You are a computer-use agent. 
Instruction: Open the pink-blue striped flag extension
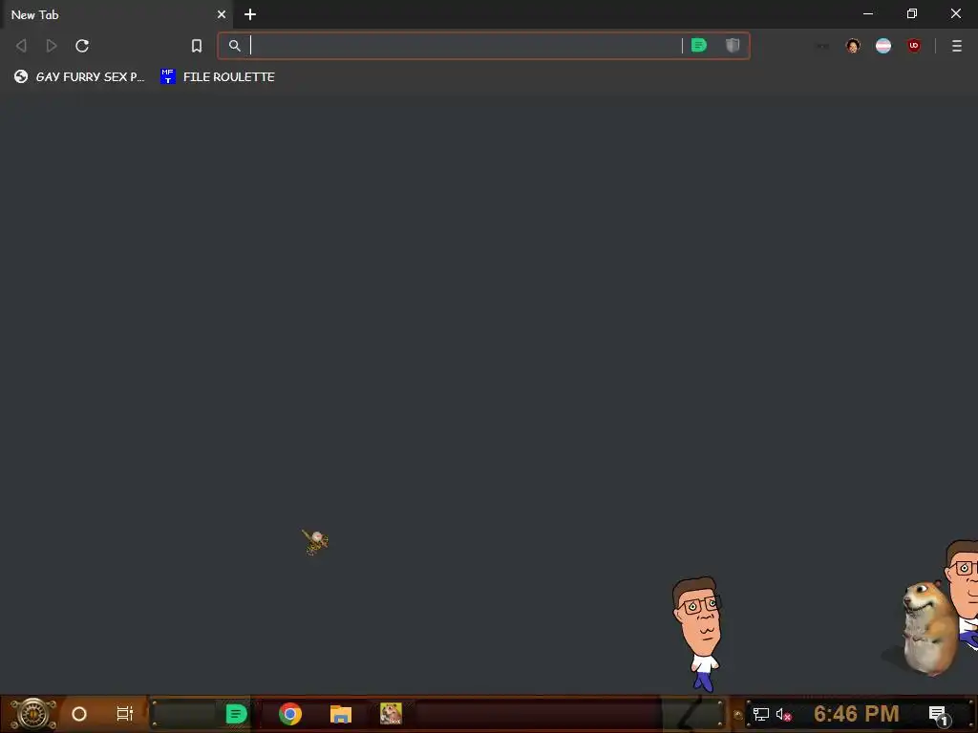click(883, 46)
